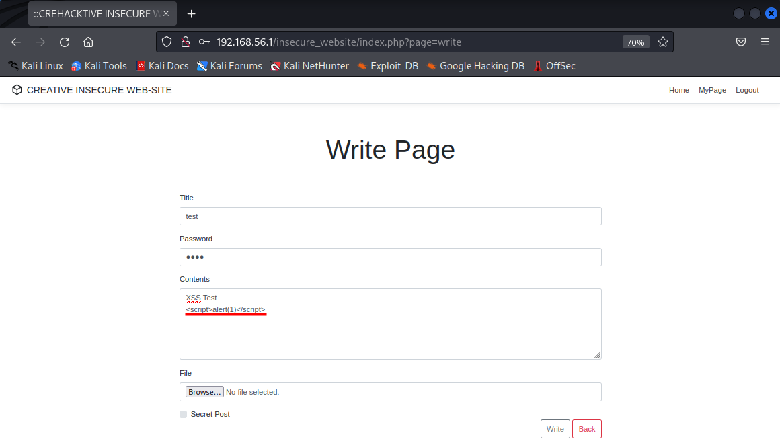Logout from the site
780x443 pixels.
(746, 90)
